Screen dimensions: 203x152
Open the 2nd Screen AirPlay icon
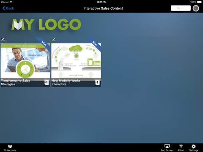click(x=167, y=147)
